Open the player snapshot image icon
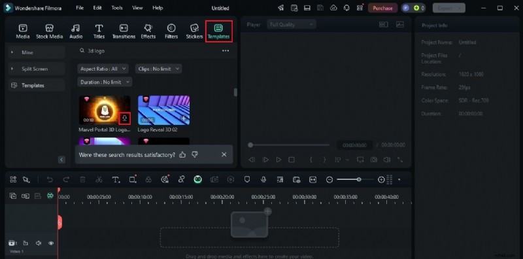Screen dimensions: 523x259 coord(399,24)
